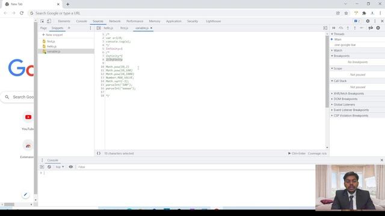This screenshot has height=216, width=385.
Task: Click the vertical editor scrollbar
Action: coord(327,71)
